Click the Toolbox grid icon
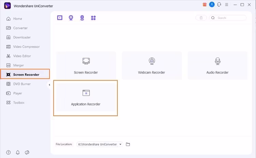This screenshot has width=256, height=158. [8, 102]
